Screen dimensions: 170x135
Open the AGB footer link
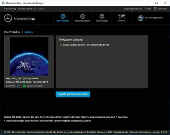tap(109, 132)
